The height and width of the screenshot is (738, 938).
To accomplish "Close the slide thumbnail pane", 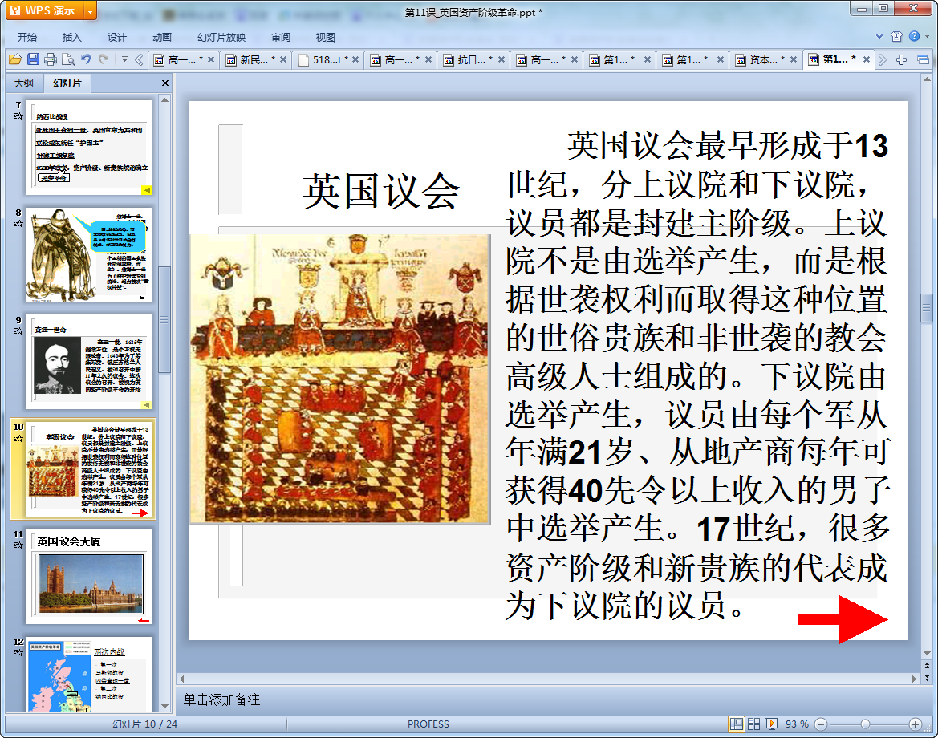I will (x=165, y=83).
